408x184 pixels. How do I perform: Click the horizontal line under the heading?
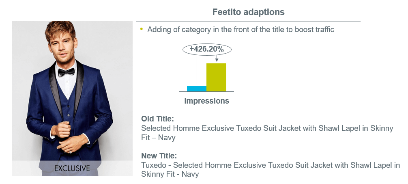pyautogui.click(x=248, y=21)
